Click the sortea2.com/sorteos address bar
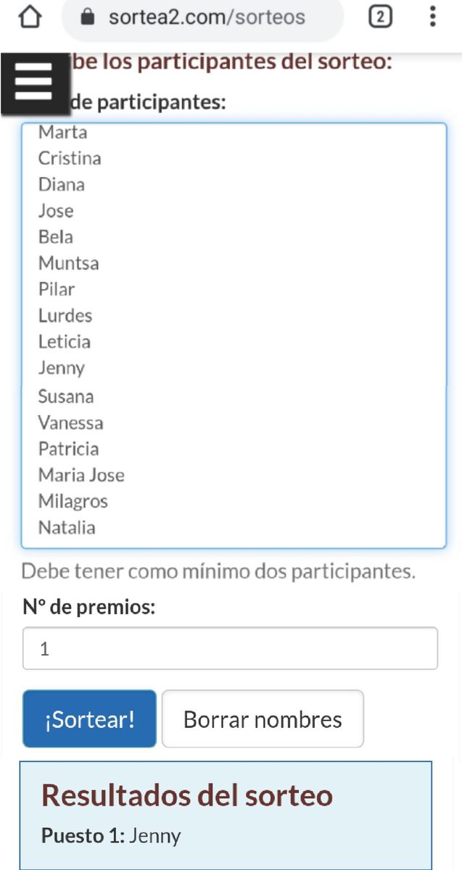The width and height of the screenshot is (462, 870). click(x=207, y=17)
